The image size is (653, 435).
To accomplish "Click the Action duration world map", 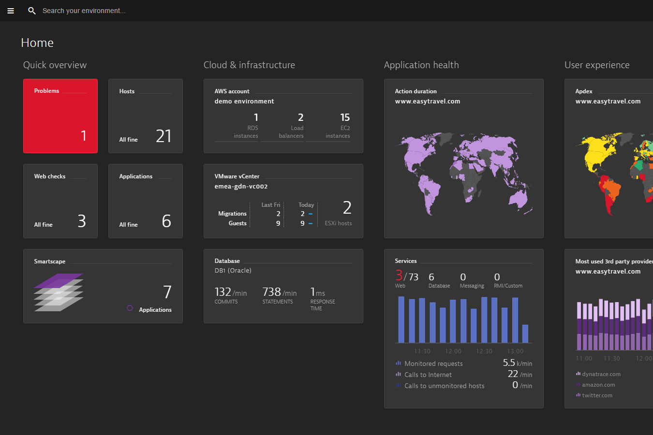I will click(x=463, y=174).
